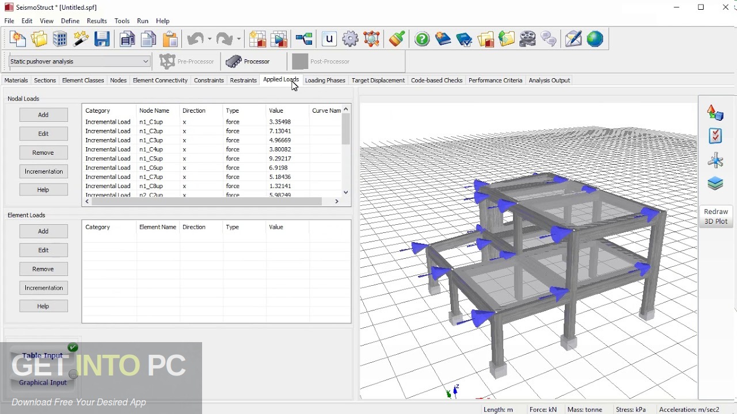The image size is (737, 414).
Task: Switch to the Materials tab
Action: tap(16, 80)
